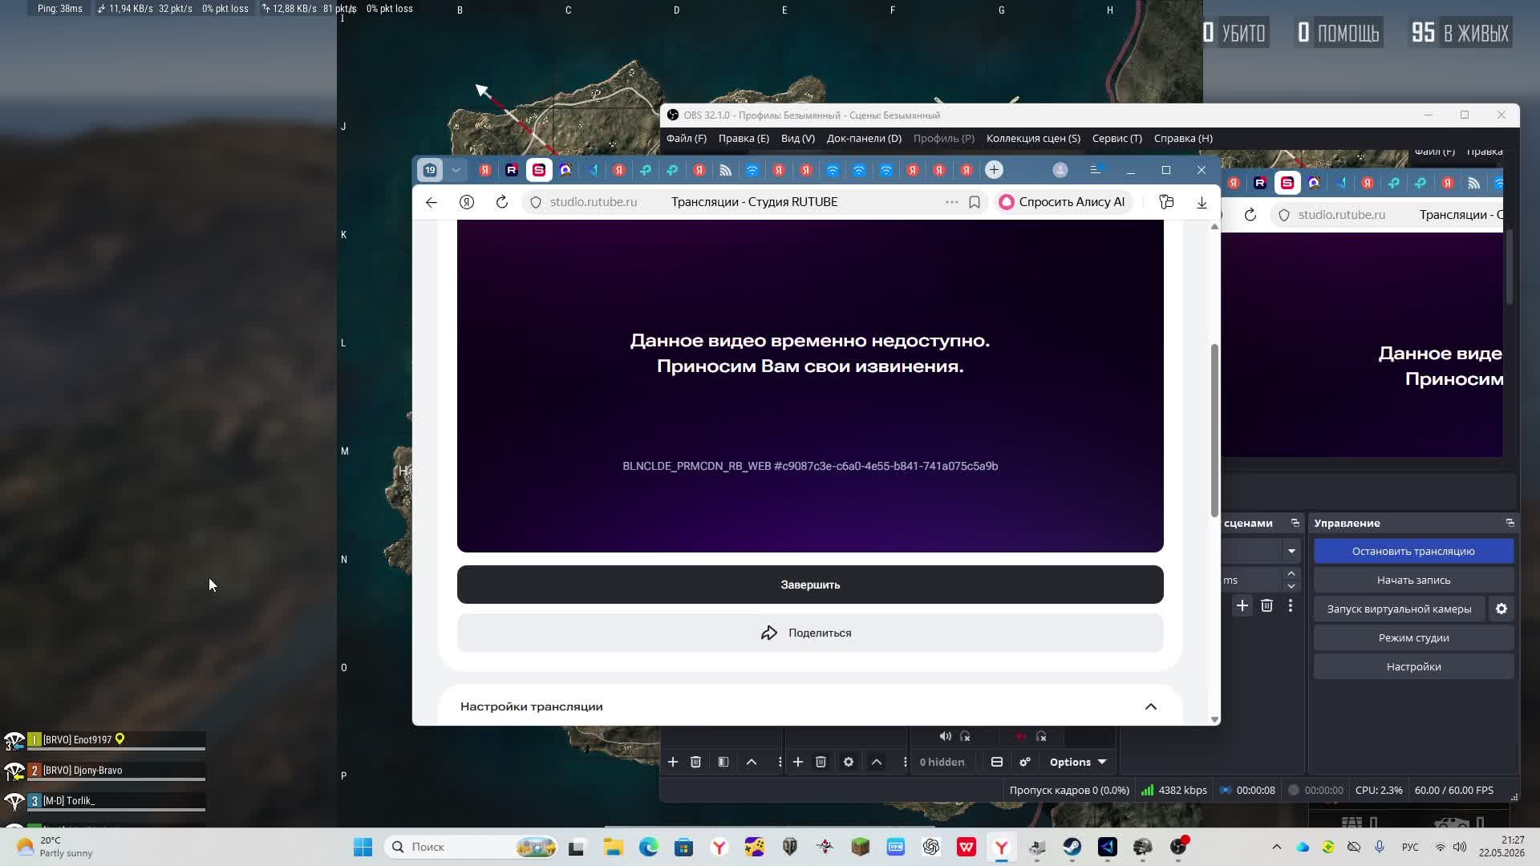Undock the Управление panel
1540x866 pixels.
click(x=1510, y=523)
